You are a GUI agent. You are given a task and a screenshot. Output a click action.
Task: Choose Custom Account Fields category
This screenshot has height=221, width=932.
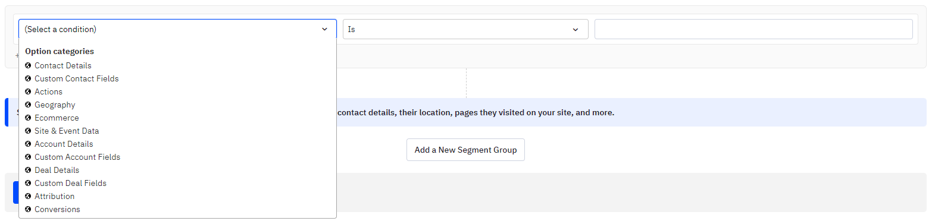77,157
